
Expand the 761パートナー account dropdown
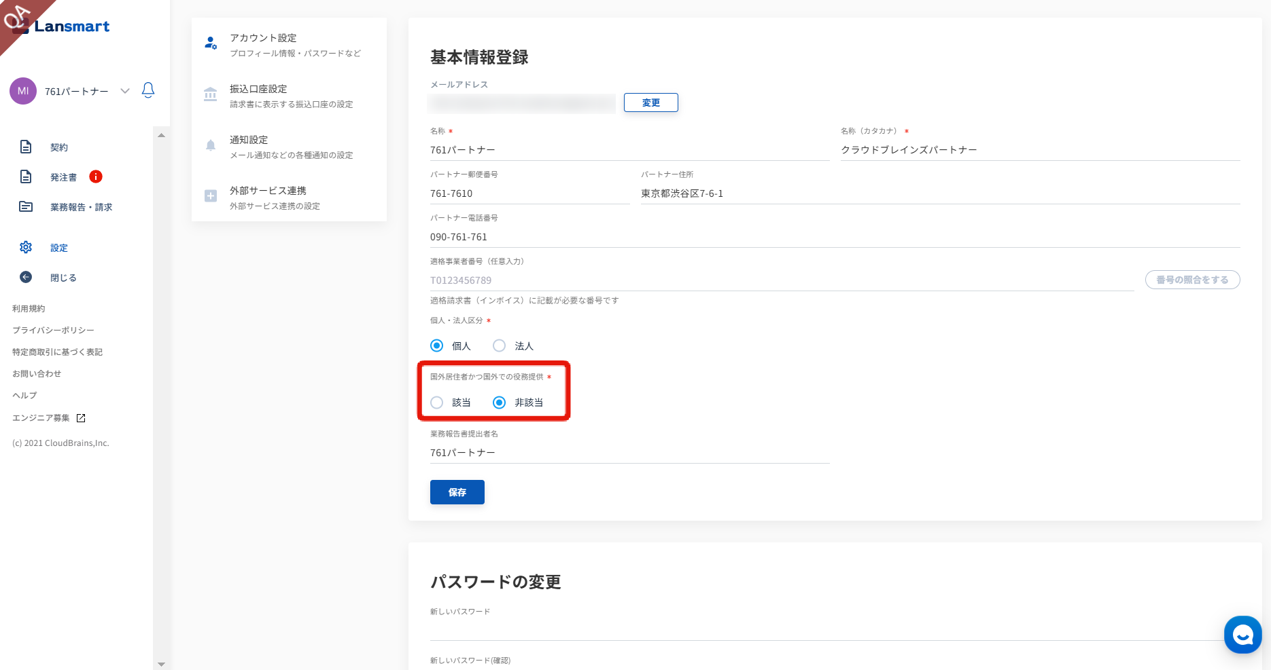click(125, 91)
